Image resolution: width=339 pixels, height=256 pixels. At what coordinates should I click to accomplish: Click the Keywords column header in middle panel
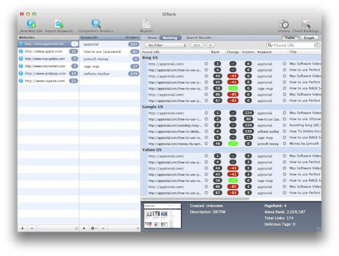89,37
